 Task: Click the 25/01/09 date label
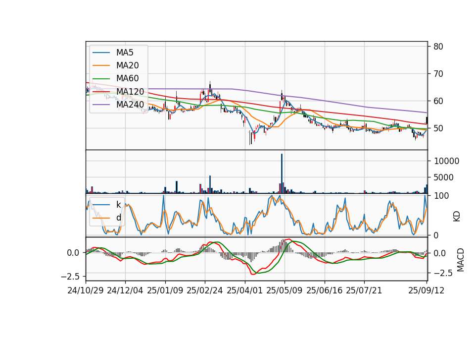pos(165,290)
